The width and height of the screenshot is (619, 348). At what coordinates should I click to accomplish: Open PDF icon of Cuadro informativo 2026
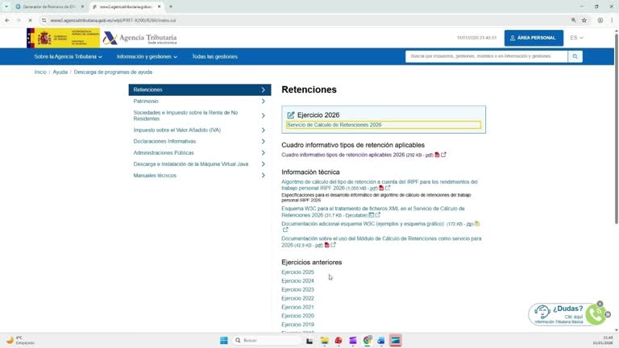point(437,155)
